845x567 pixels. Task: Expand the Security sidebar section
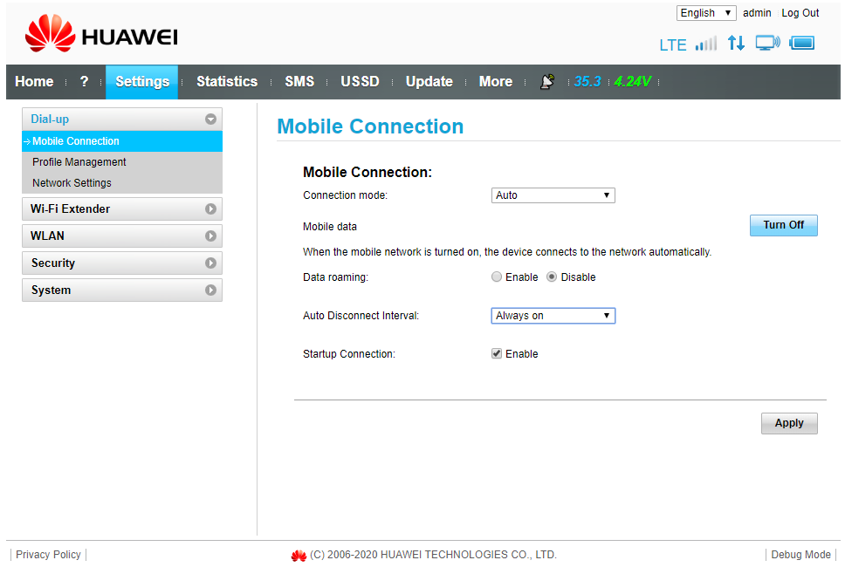click(122, 263)
